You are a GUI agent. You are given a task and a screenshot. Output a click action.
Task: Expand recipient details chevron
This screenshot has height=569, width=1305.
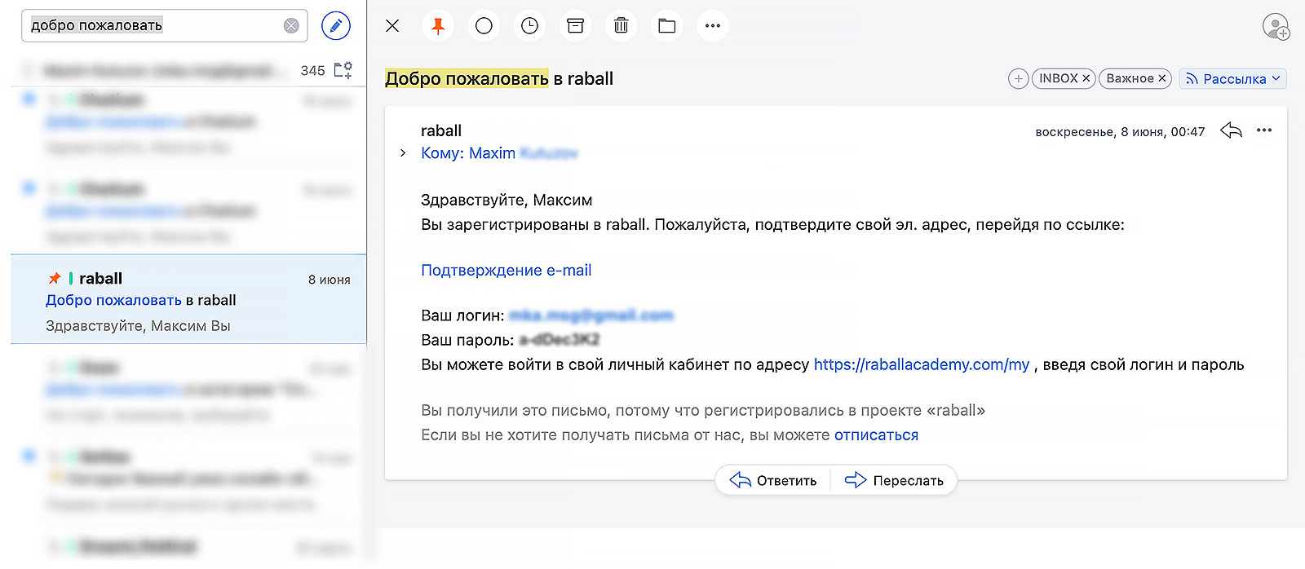[x=403, y=153]
